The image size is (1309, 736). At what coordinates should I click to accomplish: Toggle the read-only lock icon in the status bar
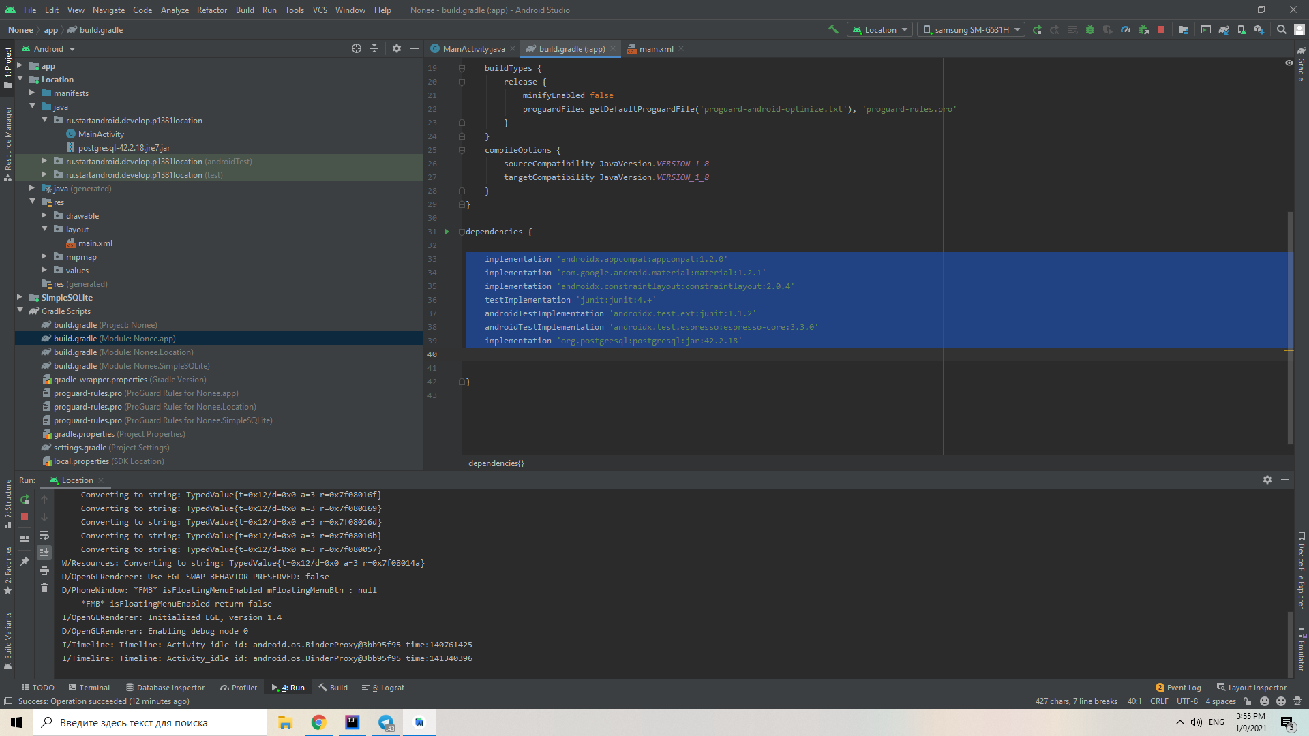tap(1247, 701)
